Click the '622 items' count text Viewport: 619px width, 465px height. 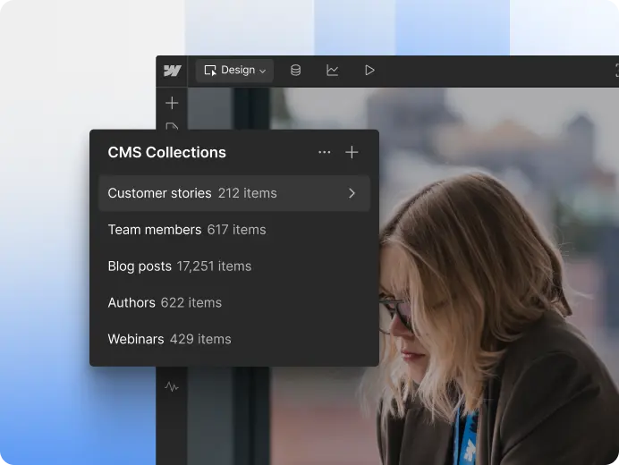pos(191,303)
